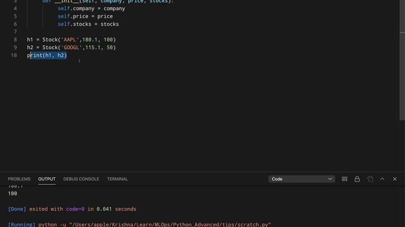Maximize panel with the chevron-up icon

tap(382, 179)
